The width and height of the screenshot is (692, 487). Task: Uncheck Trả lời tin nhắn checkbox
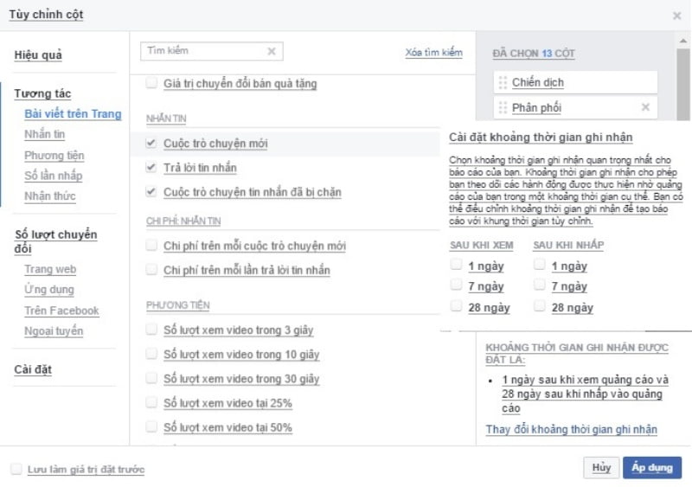[x=152, y=167]
